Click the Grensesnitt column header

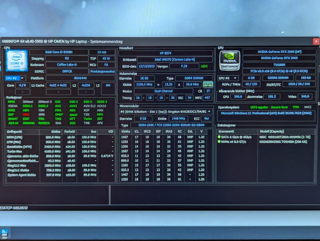[237, 131]
